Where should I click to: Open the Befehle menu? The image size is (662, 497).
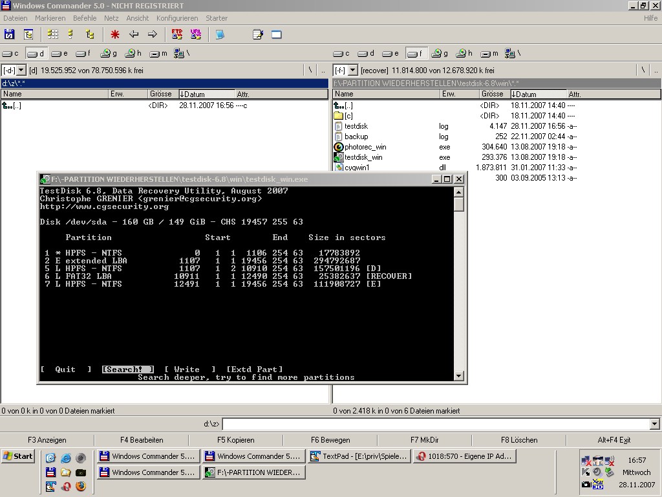click(x=85, y=18)
